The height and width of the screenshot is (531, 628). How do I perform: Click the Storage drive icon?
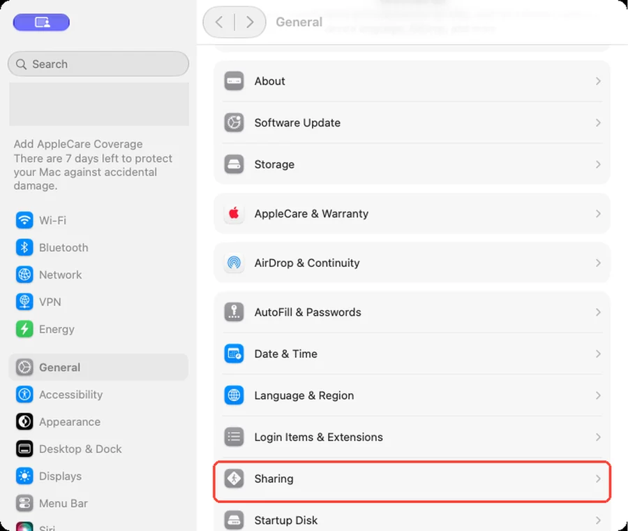tap(234, 164)
